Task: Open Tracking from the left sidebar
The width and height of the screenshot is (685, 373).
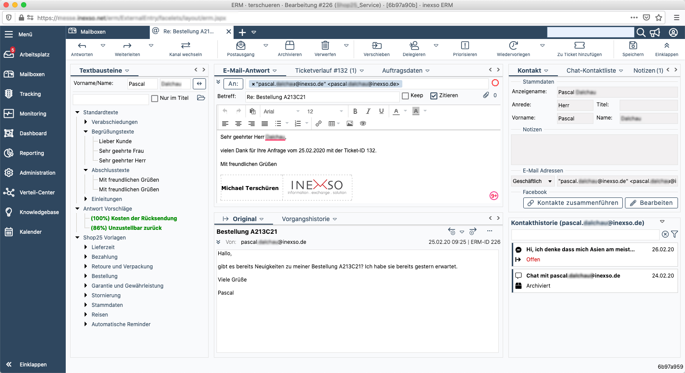Action: tap(31, 94)
